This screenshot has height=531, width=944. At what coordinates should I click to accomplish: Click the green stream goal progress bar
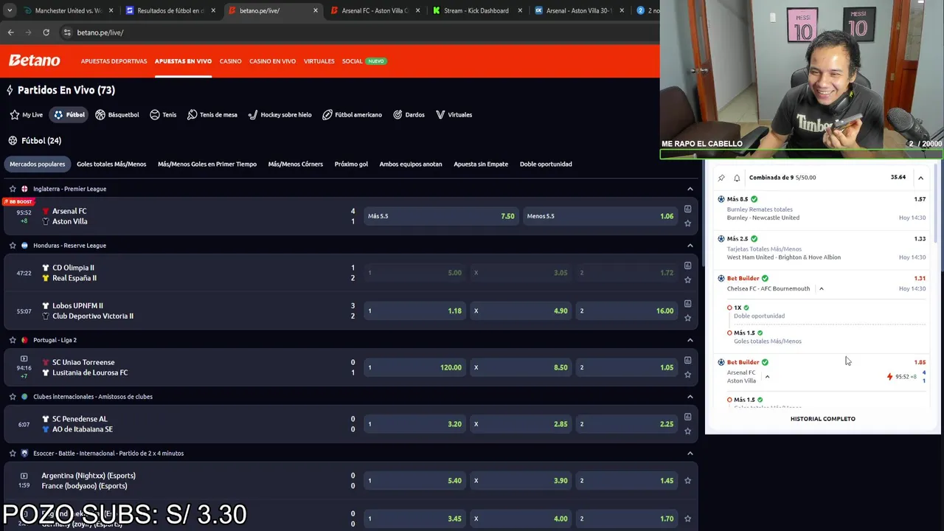coord(801,155)
